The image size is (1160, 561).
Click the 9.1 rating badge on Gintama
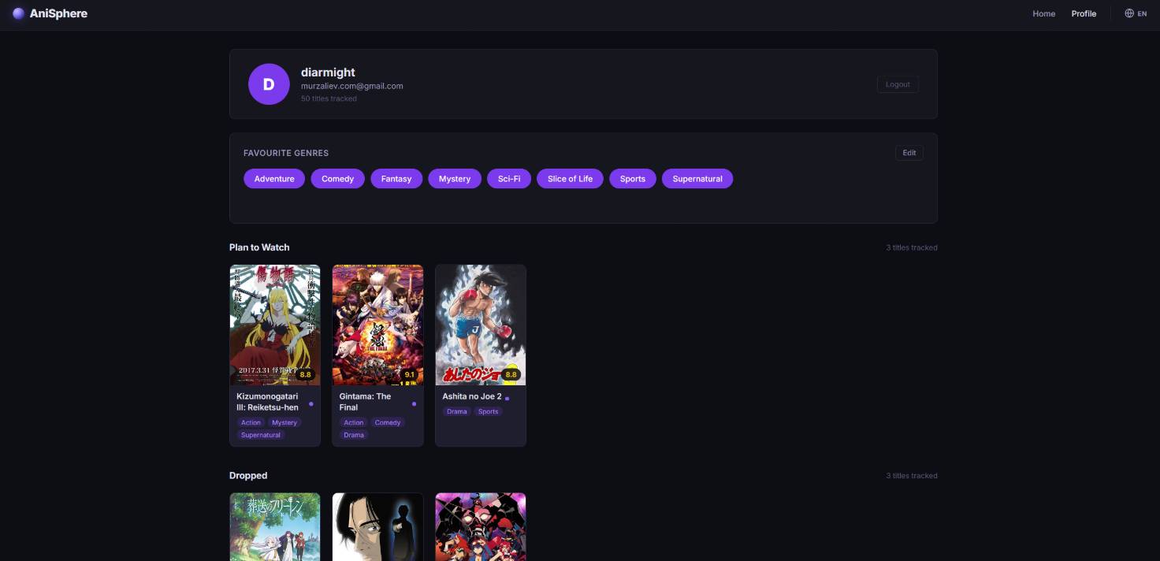point(409,374)
